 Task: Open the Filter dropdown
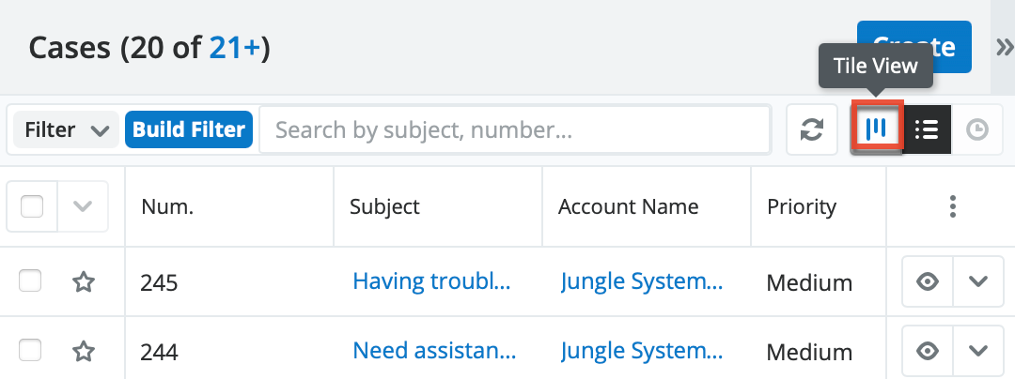tap(66, 129)
